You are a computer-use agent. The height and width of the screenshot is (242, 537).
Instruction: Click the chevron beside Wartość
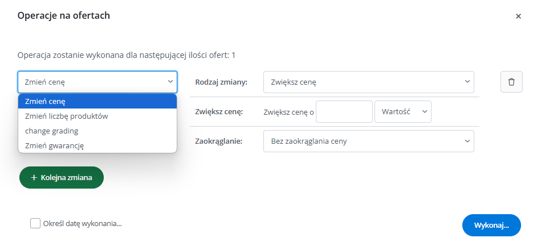(x=424, y=111)
